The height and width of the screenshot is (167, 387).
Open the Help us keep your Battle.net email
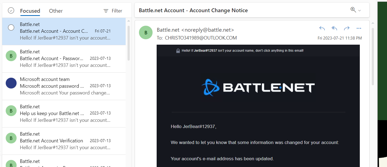65,113
